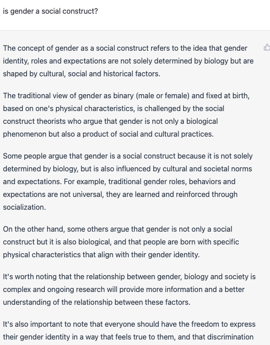Click the paragraph starting 'On the other hand'
The height and width of the screenshot is (345, 270).
pos(121,242)
